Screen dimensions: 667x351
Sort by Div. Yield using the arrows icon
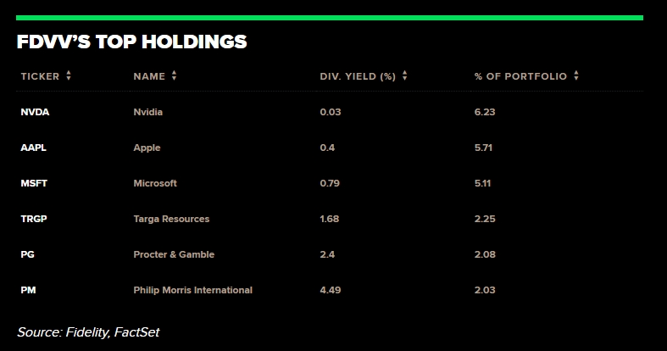[404, 75]
